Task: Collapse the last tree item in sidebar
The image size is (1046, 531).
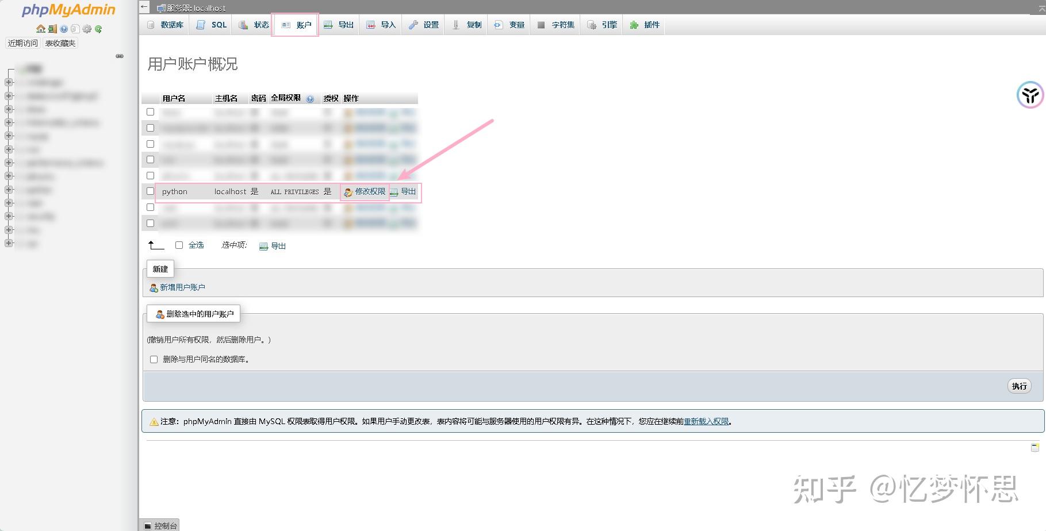Action: click(x=8, y=243)
